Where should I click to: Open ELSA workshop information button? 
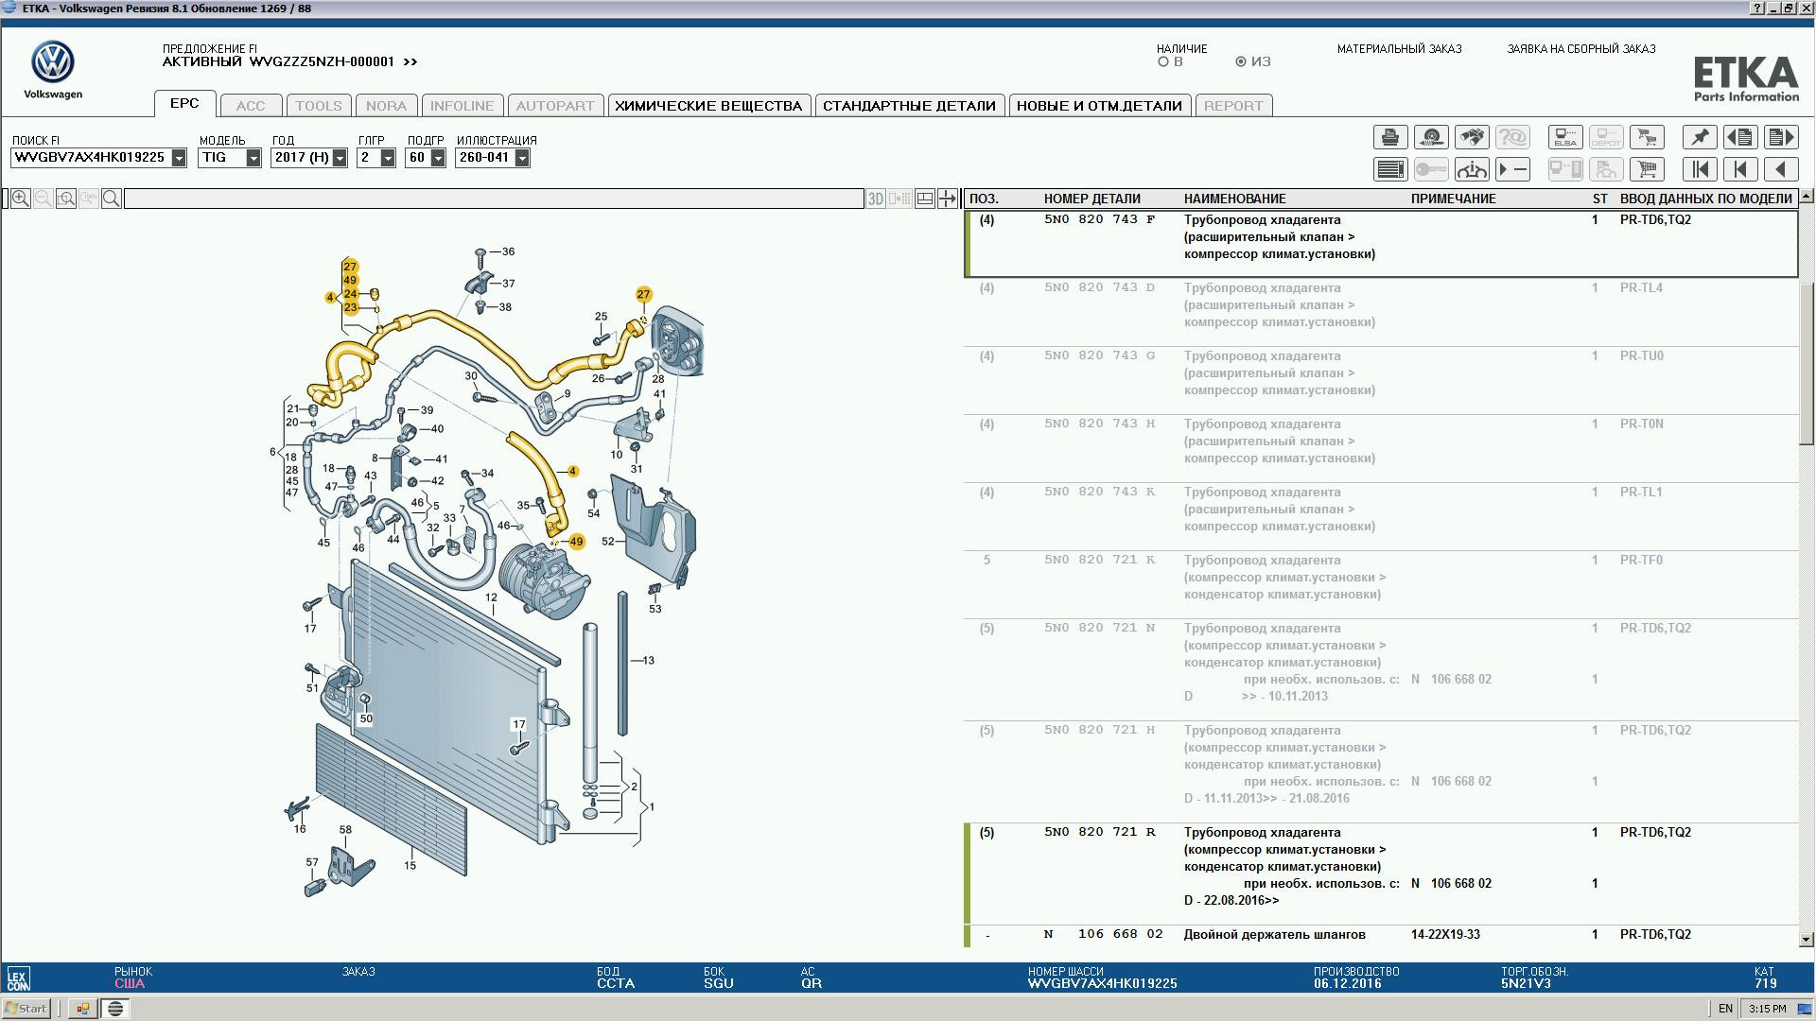(1565, 137)
